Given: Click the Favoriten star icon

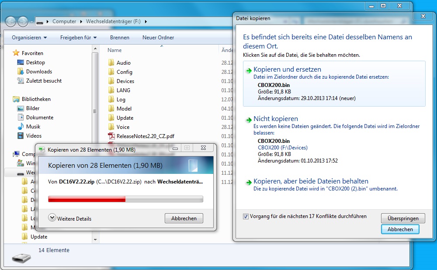Looking at the screenshot, I should (16, 53).
